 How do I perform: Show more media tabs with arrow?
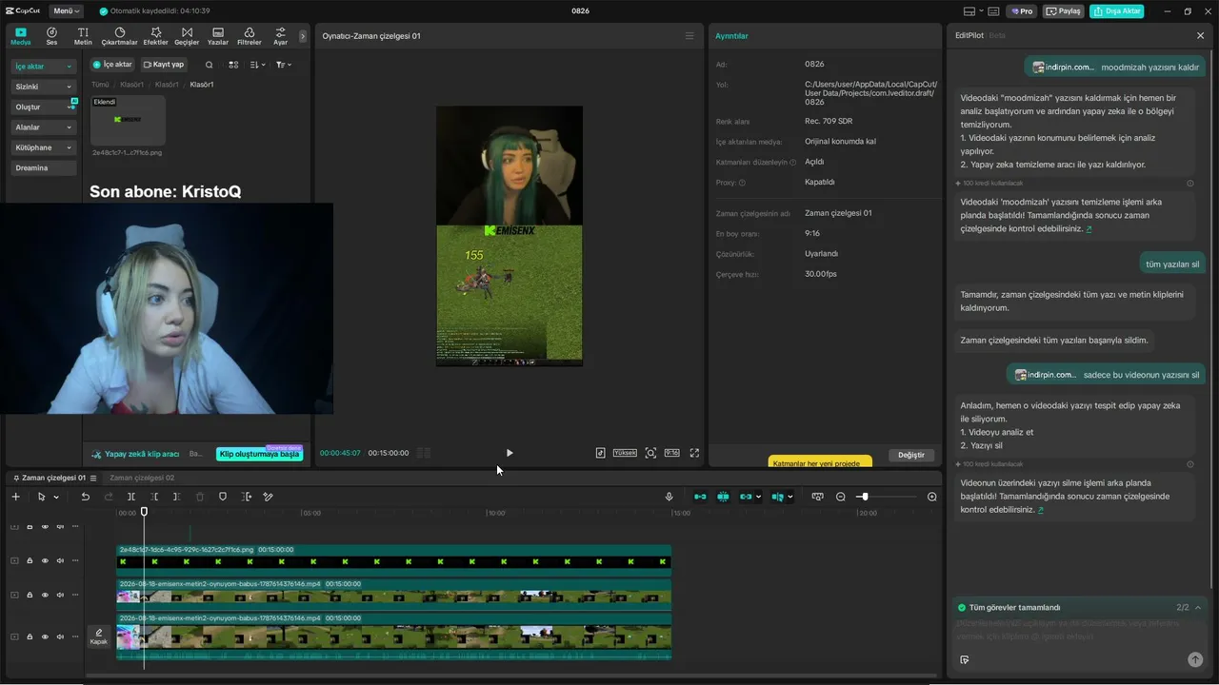pos(303,36)
